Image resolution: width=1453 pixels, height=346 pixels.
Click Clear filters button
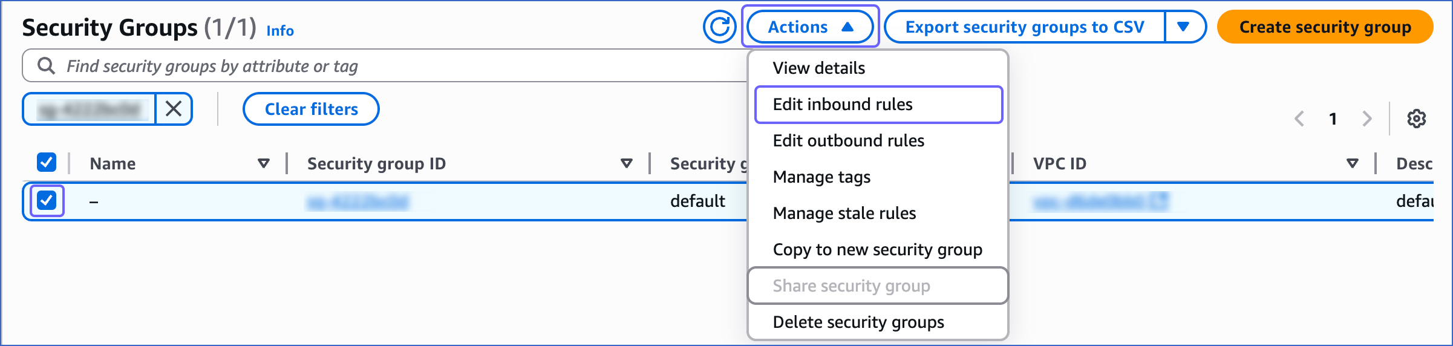311,109
